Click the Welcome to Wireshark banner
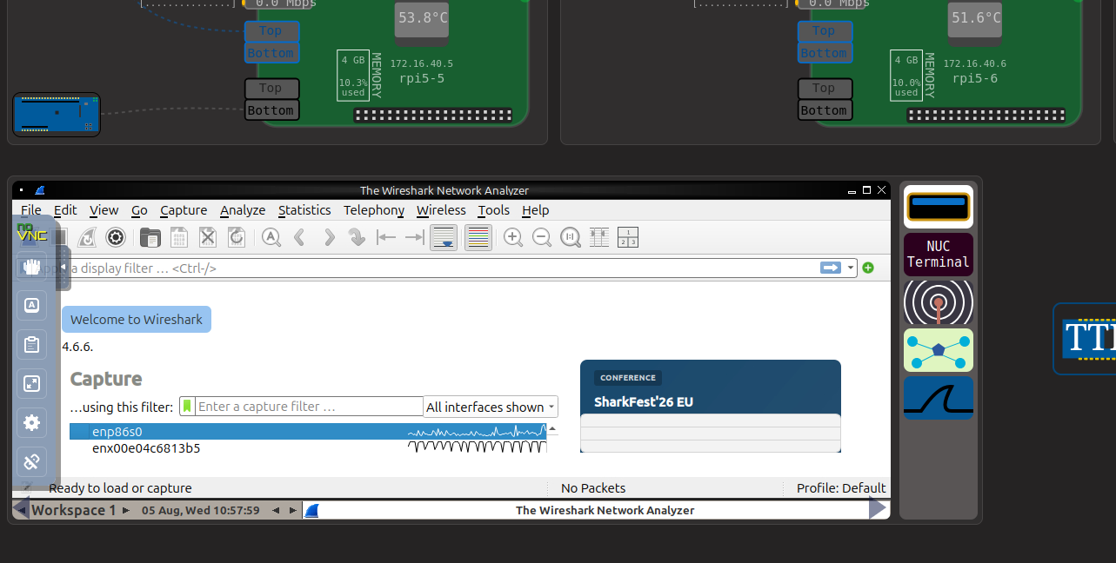Screen dimensions: 1116x563 click(x=137, y=319)
